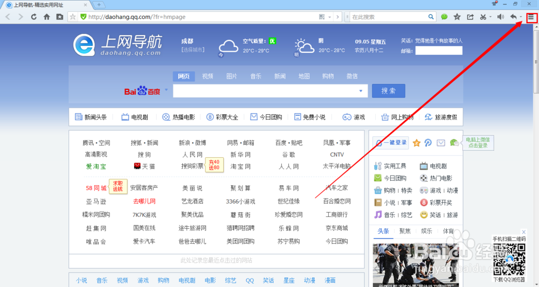Click the 一键登录 login button
The width and height of the screenshot is (539, 287).
pyautogui.click(x=391, y=143)
